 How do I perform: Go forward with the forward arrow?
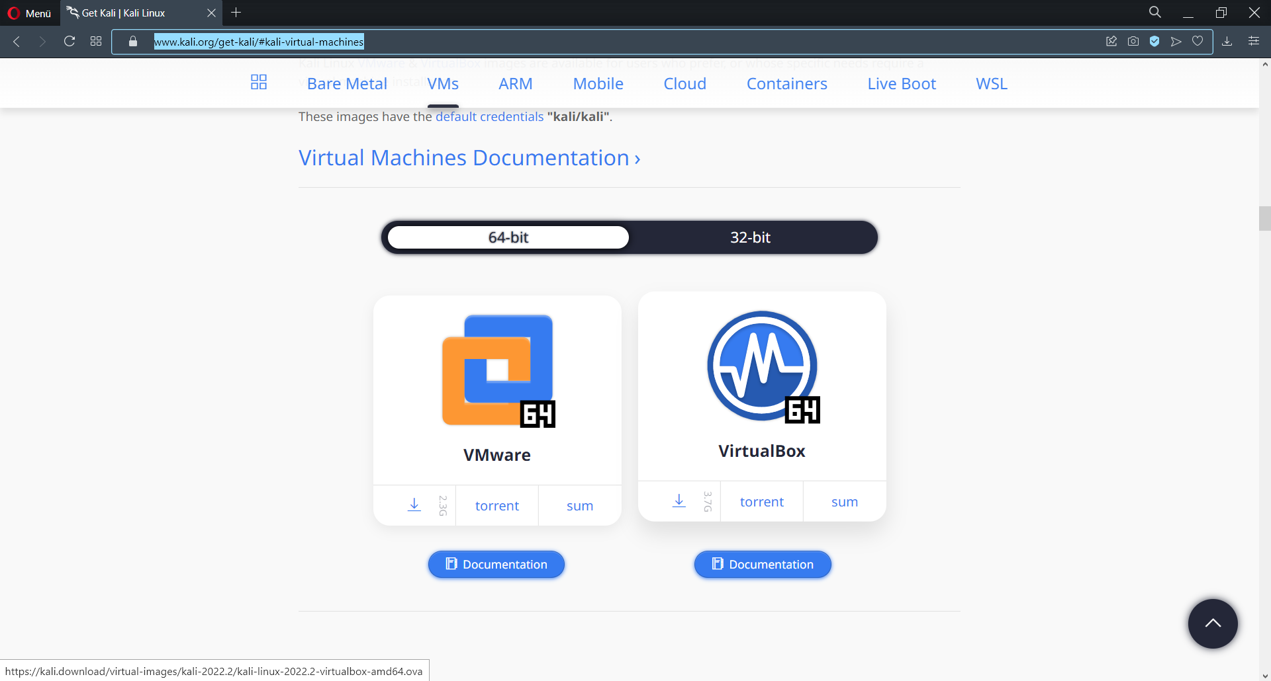42,42
